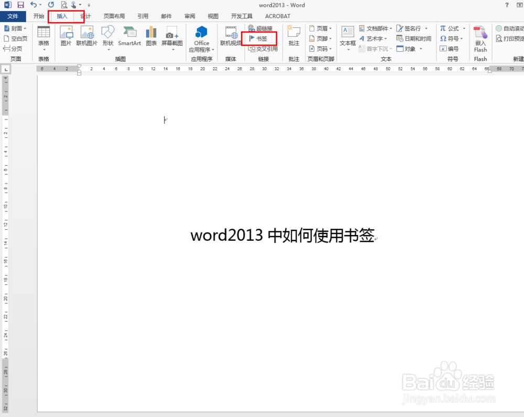
Task: Click the Bookmark (书签) button
Action: click(258, 38)
